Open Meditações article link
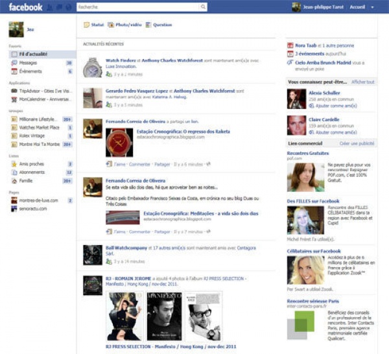Viewport: 389px width, 354px height. [201, 213]
